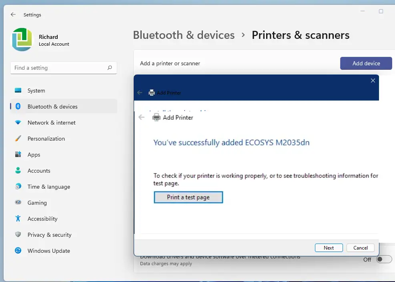Click the Personalization brush icon
395x282 pixels.
coord(18,139)
